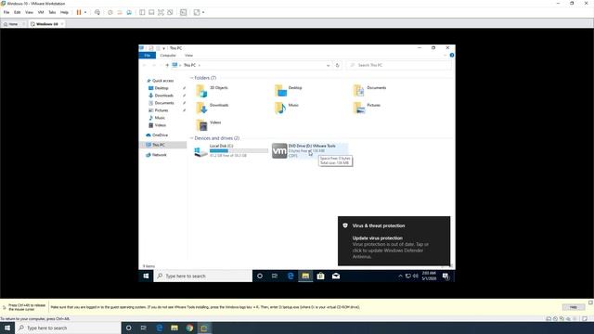Click the Help button in the VMware hint bar

[574, 307]
